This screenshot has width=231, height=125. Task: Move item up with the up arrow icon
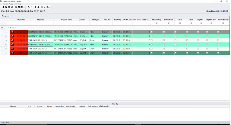pos(35,7)
